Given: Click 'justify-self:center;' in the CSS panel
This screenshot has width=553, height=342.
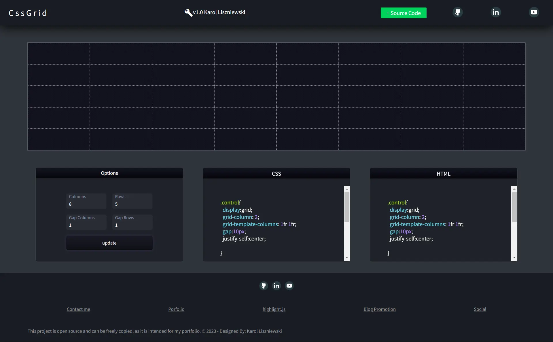Looking at the screenshot, I should tap(244, 239).
